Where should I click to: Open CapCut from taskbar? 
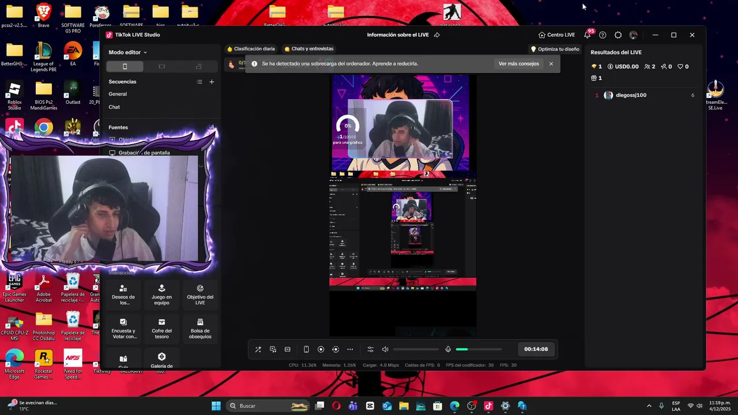click(370, 406)
